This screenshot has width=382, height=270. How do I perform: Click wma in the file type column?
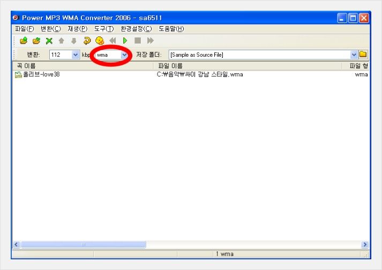pos(361,74)
